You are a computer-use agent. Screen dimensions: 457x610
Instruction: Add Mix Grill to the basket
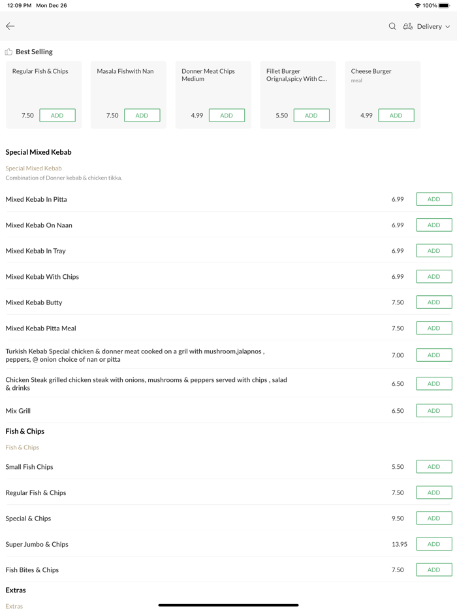pos(433,411)
